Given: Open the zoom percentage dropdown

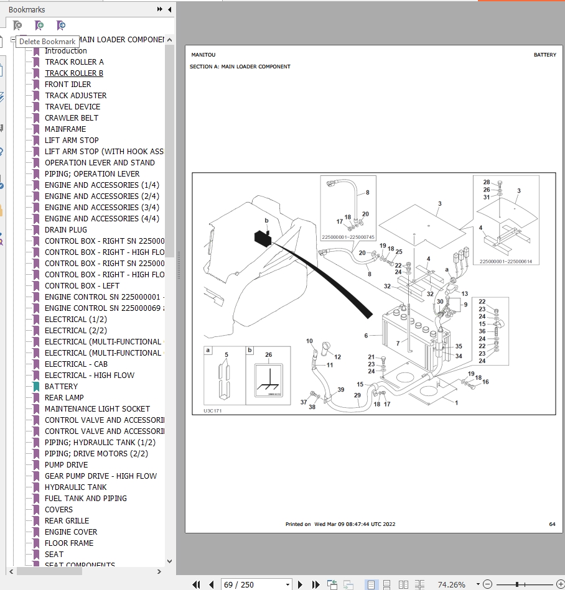Looking at the screenshot, I should pos(477,584).
